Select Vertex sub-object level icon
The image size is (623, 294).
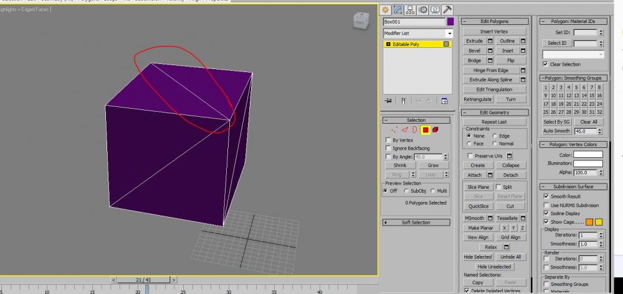coord(393,130)
